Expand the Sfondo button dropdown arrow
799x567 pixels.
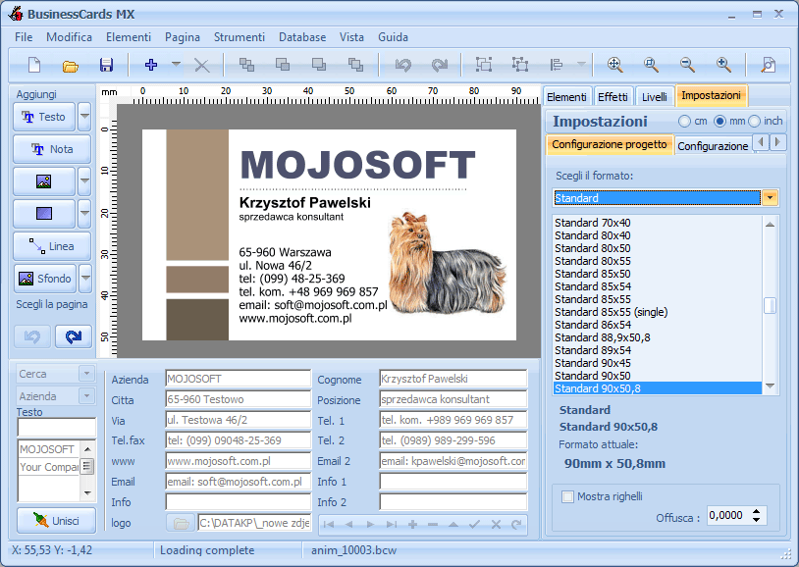click(85, 279)
